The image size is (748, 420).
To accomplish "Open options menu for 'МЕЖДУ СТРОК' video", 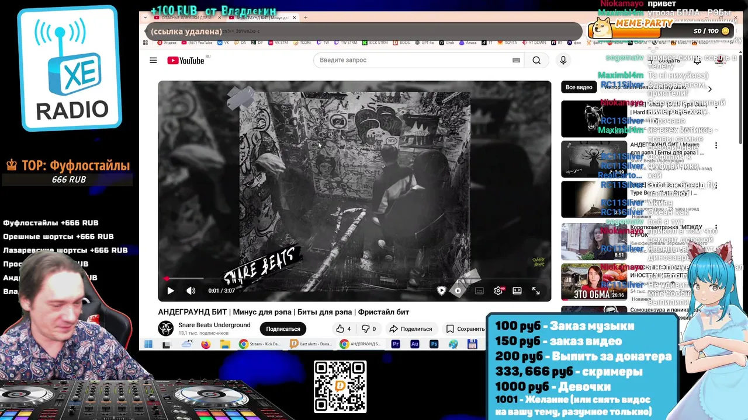I will pyautogui.click(x=716, y=228).
